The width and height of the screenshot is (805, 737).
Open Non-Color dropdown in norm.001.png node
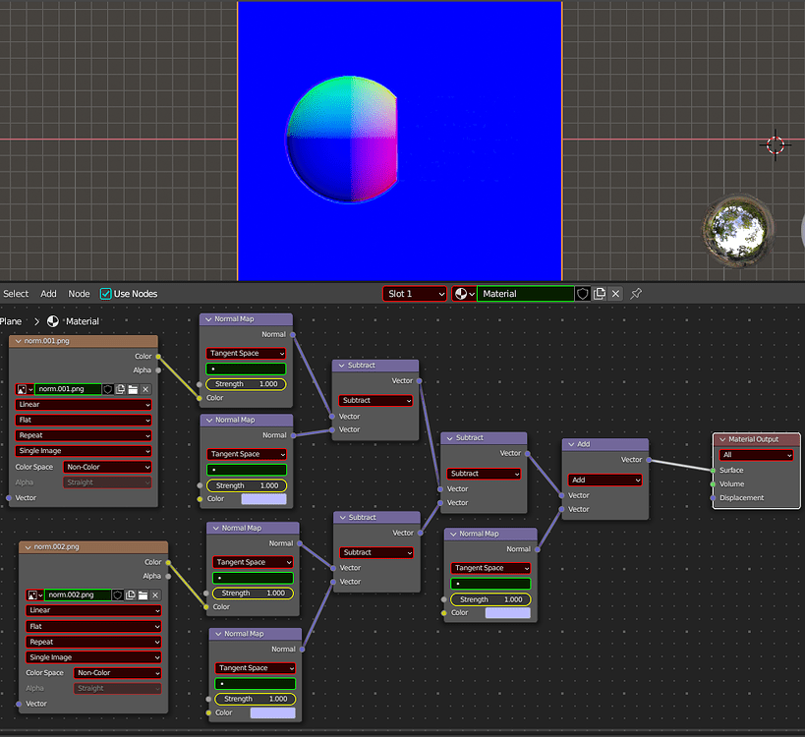pos(107,467)
